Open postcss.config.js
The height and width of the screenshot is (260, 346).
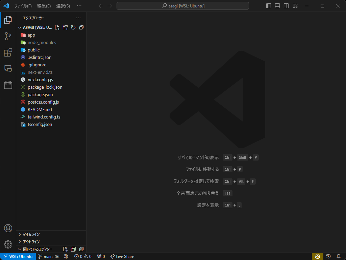tap(51, 102)
